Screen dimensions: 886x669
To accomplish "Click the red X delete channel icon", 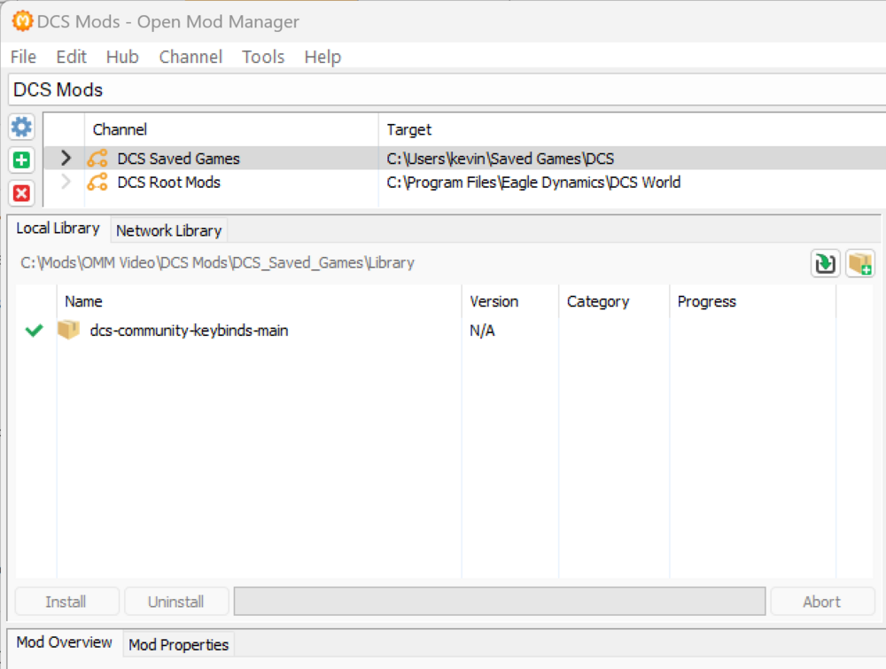I will (21, 192).
